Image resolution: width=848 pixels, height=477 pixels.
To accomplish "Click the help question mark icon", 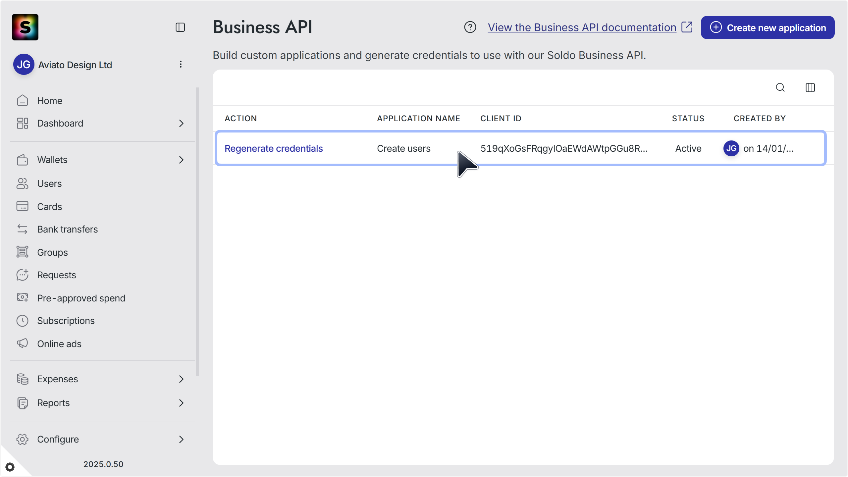I will click(470, 27).
